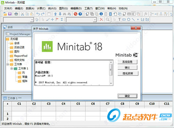
Task: Select the Rectangle drawing tool
Action: point(124,19)
